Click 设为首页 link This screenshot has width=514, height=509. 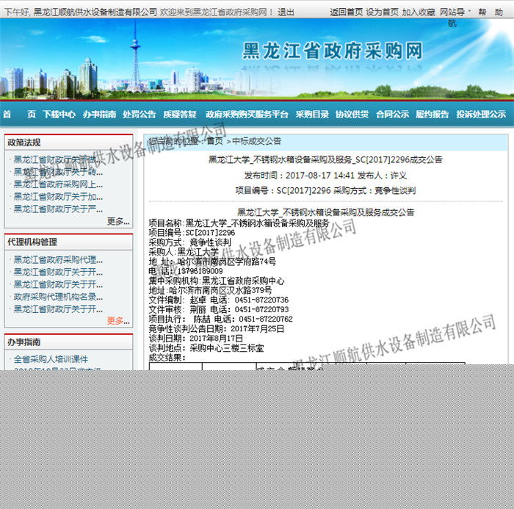click(382, 12)
